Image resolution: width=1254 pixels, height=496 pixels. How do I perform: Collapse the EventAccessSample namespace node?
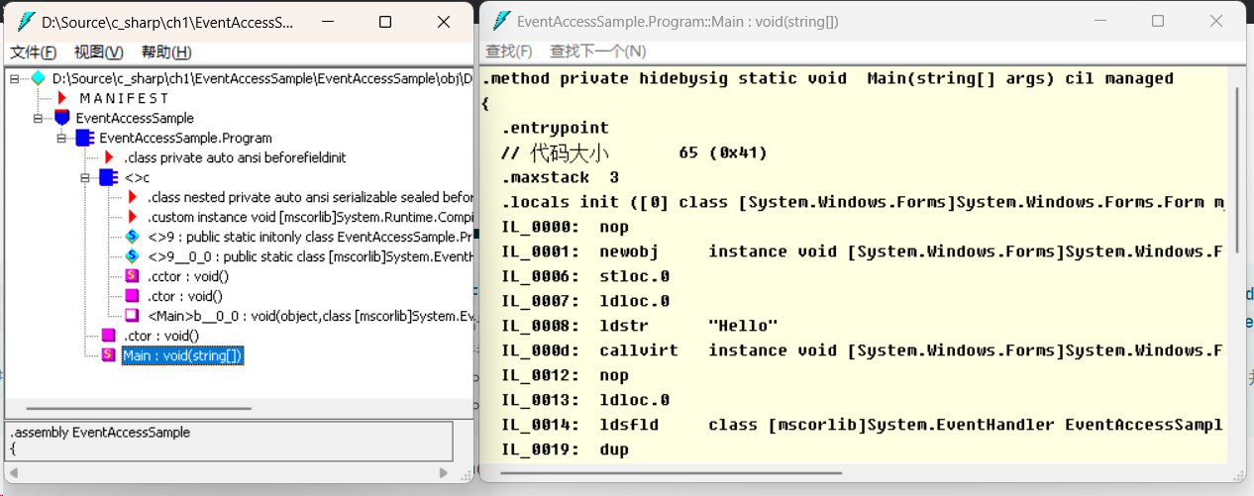[38, 118]
